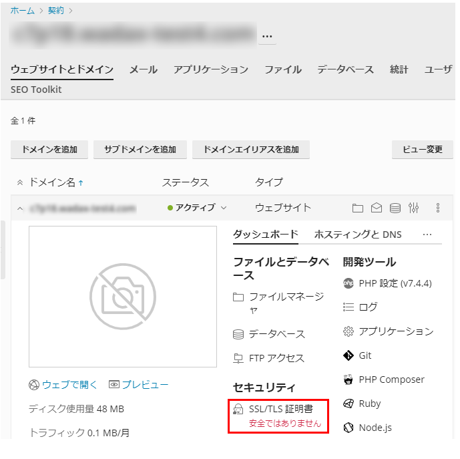Collapse all domains with double chevron

click(20, 182)
